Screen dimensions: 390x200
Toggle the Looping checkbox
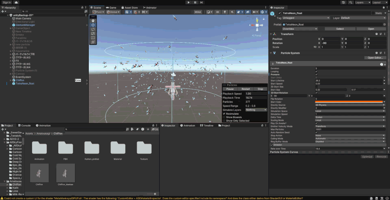[x=316, y=71]
